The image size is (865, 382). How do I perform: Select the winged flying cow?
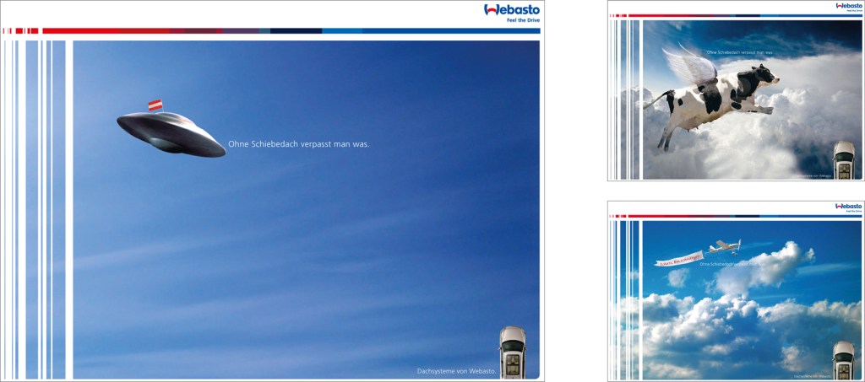click(x=720, y=93)
